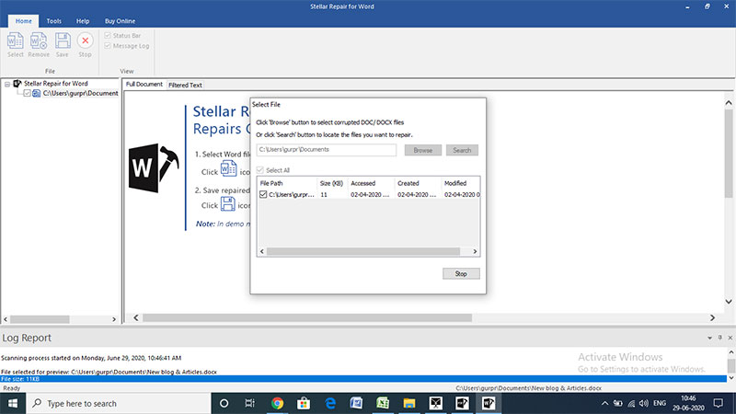The image size is (736, 414).
Task: Click the highlighted File size: 11KB log line
Action: [363, 379]
